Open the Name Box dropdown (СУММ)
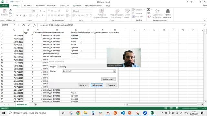207x116 pixels. (x=15, y=25)
